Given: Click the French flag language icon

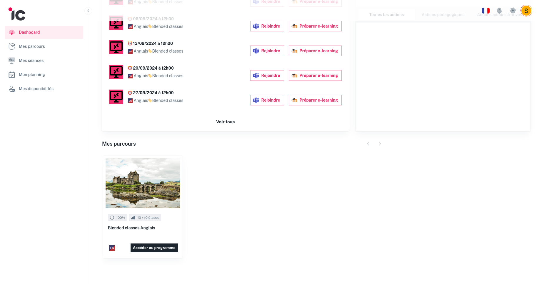Looking at the screenshot, I should [486, 11].
